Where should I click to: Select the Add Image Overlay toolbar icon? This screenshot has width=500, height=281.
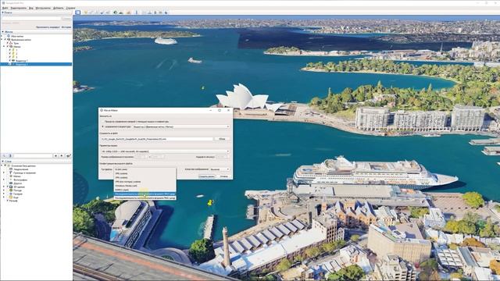point(102,12)
